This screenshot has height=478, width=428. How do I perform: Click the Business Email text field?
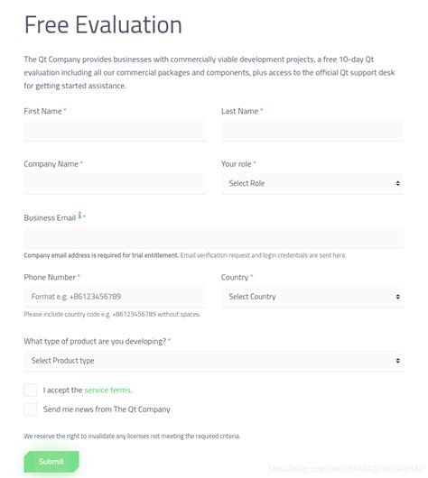click(214, 237)
